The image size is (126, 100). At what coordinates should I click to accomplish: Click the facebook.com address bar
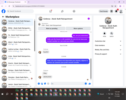click(x=62, y=6)
